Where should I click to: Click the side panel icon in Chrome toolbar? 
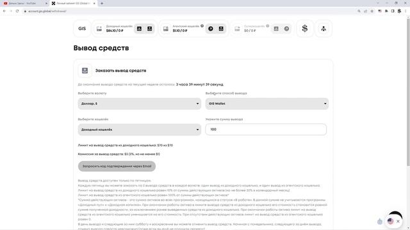(393, 11)
